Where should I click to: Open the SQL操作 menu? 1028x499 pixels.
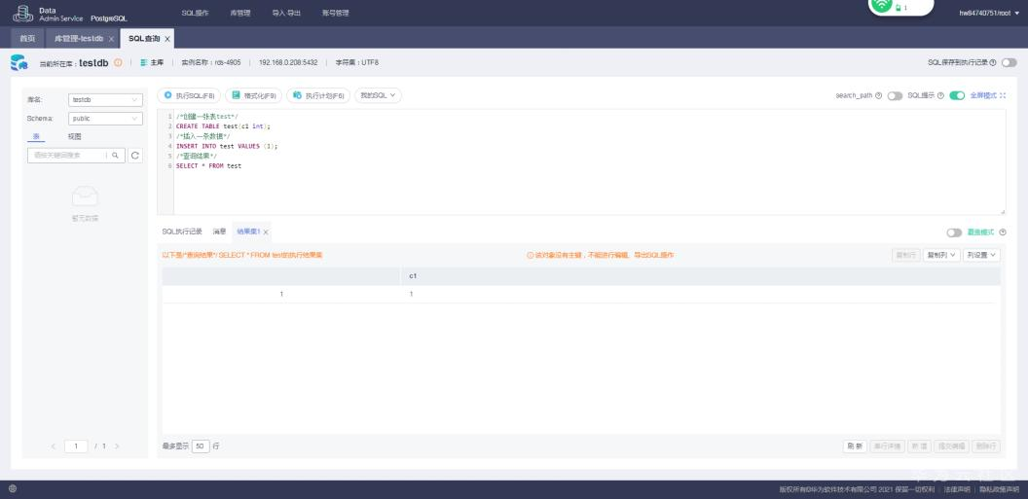(x=195, y=13)
